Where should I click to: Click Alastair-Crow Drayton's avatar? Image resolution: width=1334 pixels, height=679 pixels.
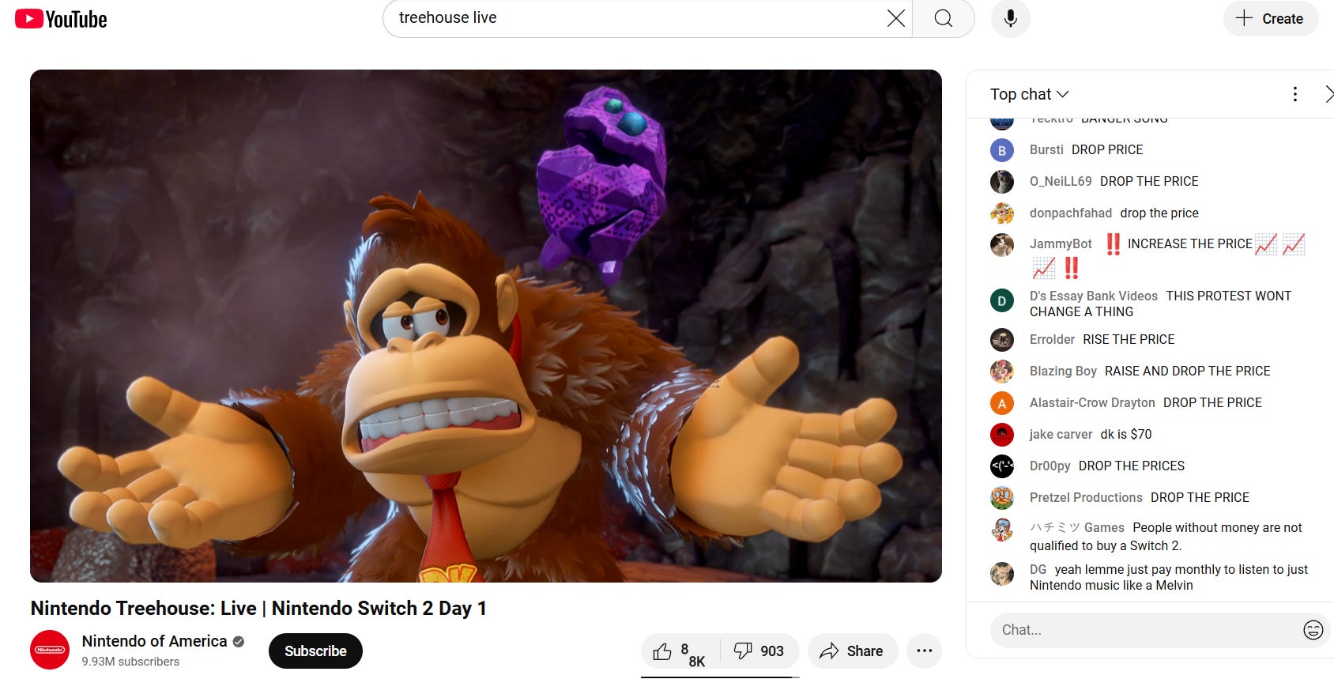click(1002, 403)
